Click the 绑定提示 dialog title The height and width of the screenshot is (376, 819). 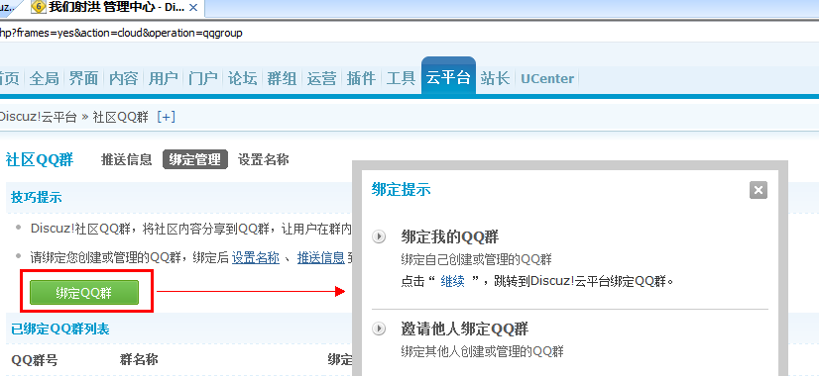(x=402, y=189)
